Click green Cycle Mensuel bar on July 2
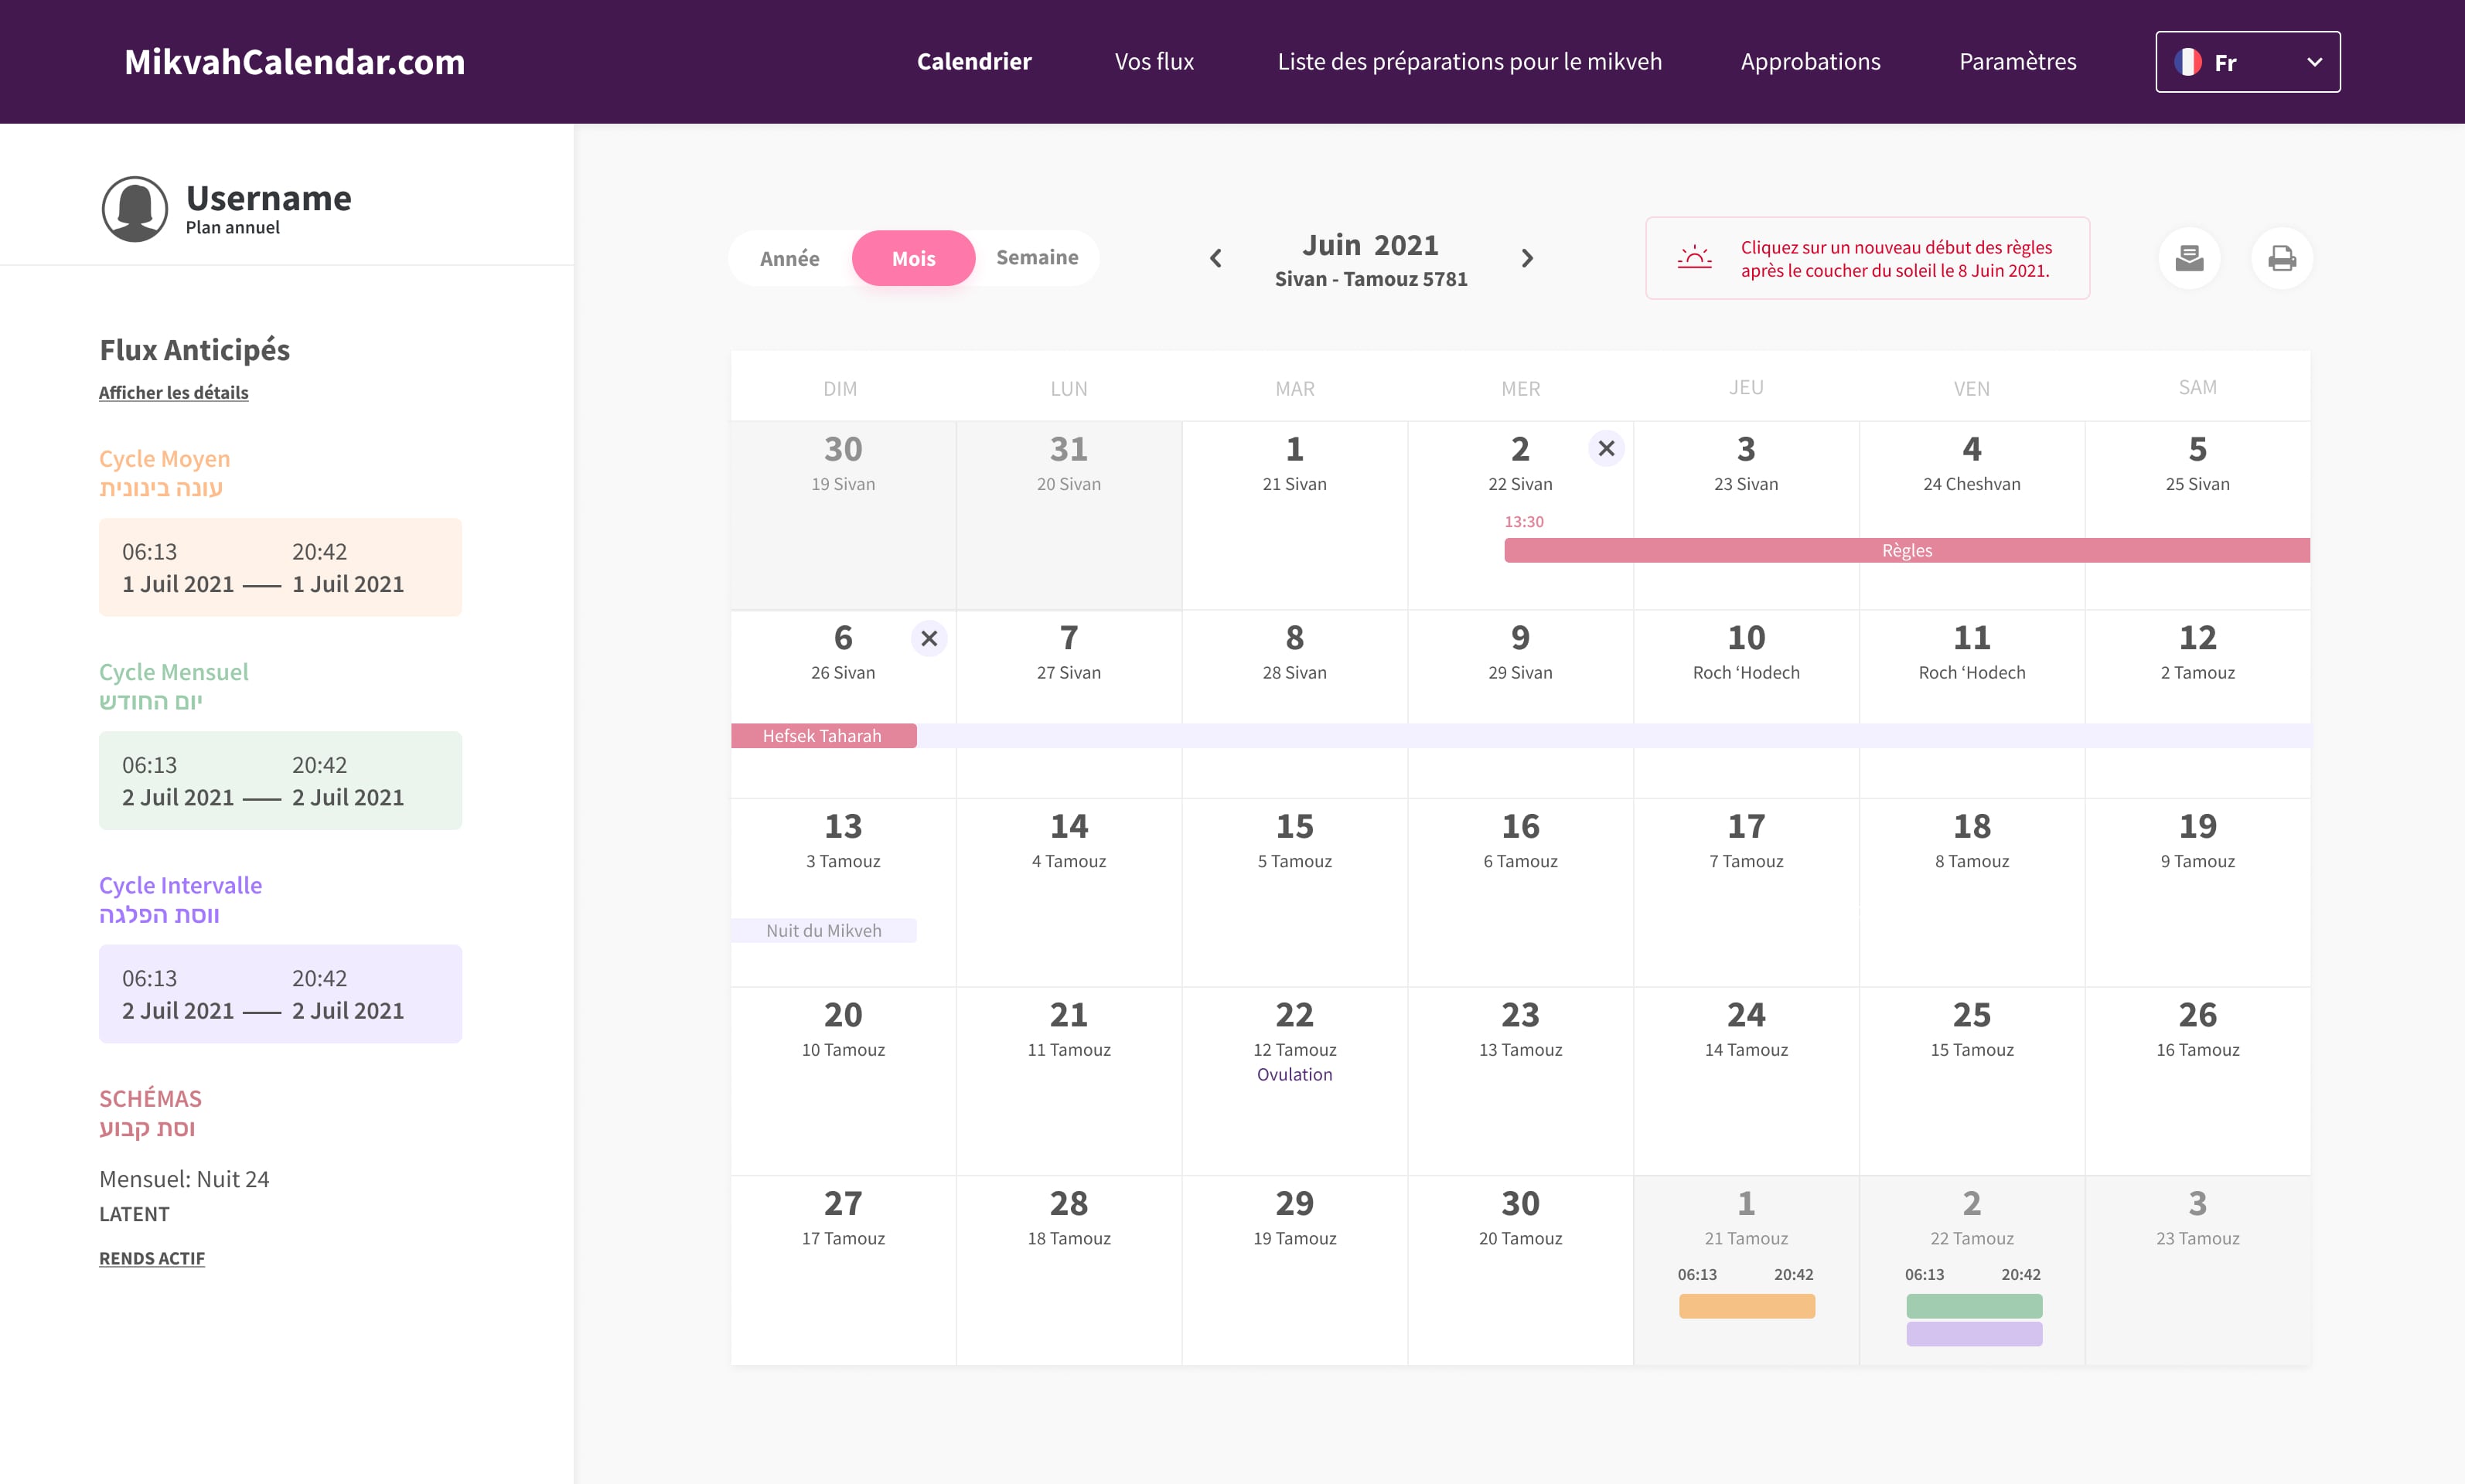Screen dimensions: 2465x1484 pos(1974,1306)
